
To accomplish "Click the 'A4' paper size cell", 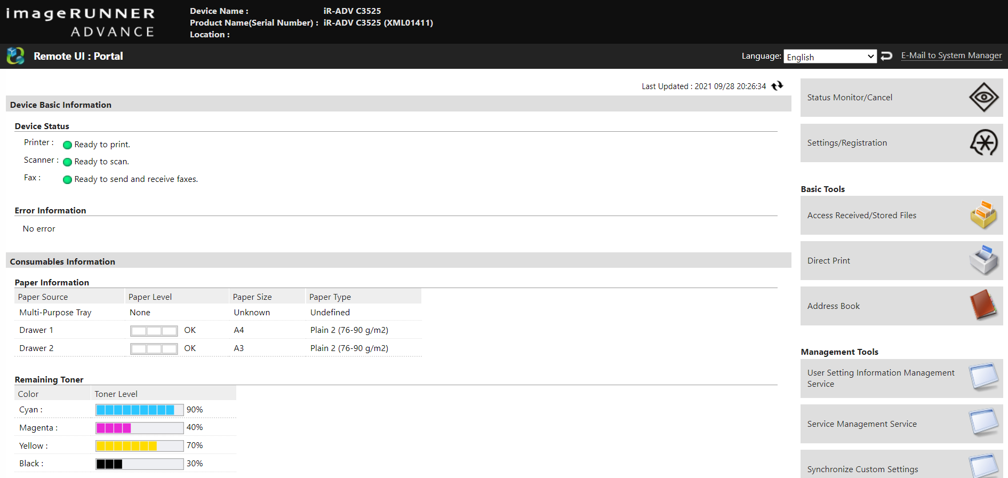I will pos(239,330).
